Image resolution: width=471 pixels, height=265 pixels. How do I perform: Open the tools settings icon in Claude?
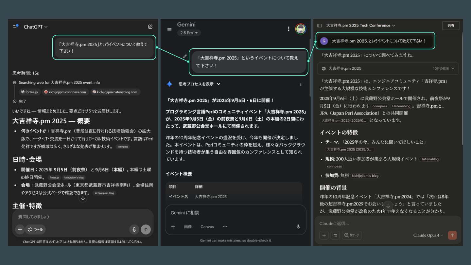pyautogui.click(x=335, y=235)
